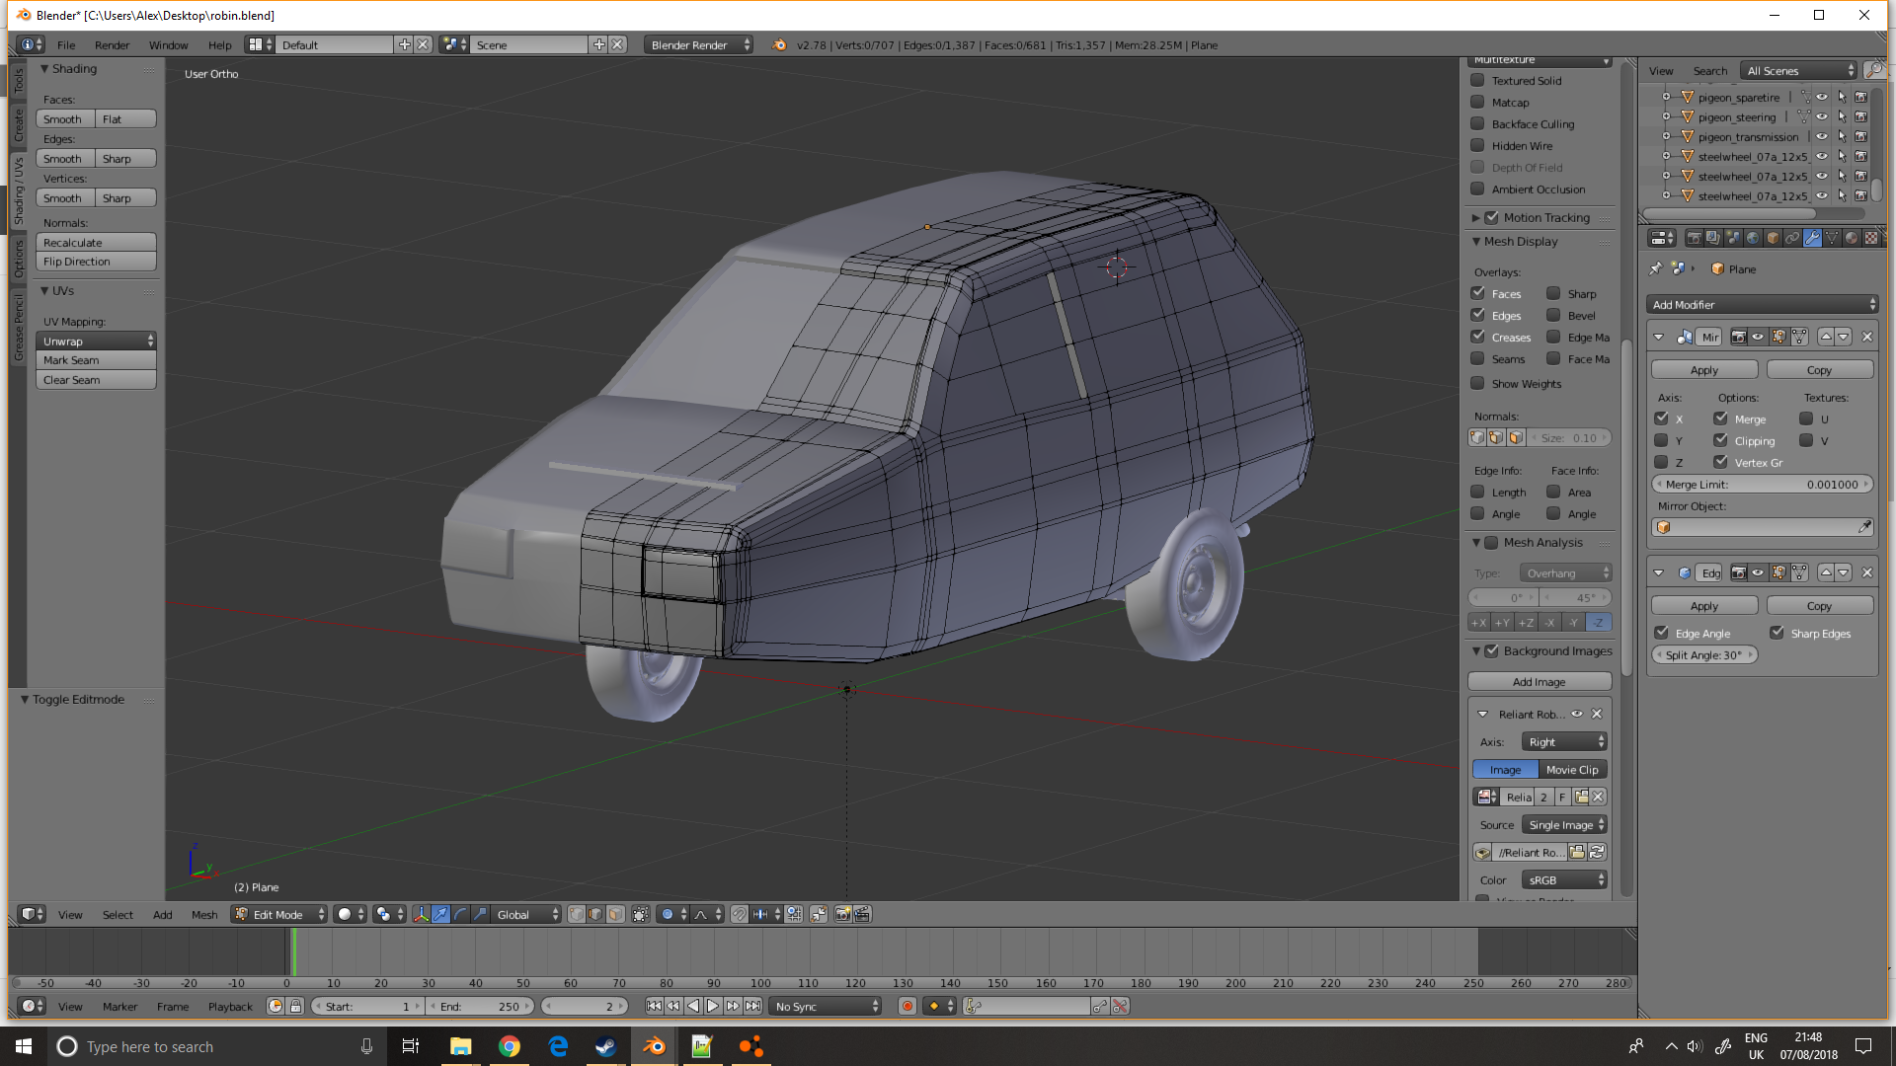Open the Texture properties tab checker icon
The image size is (1896, 1066).
(x=1871, y=238)
